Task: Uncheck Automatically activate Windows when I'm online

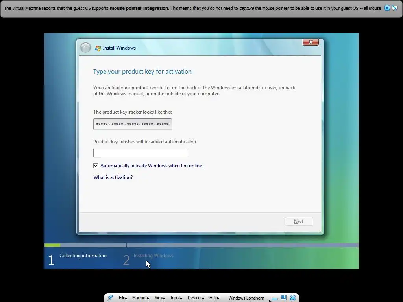Action: tap(96, 166)
